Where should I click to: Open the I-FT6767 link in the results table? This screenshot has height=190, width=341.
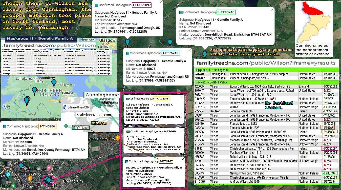[328, 128]
